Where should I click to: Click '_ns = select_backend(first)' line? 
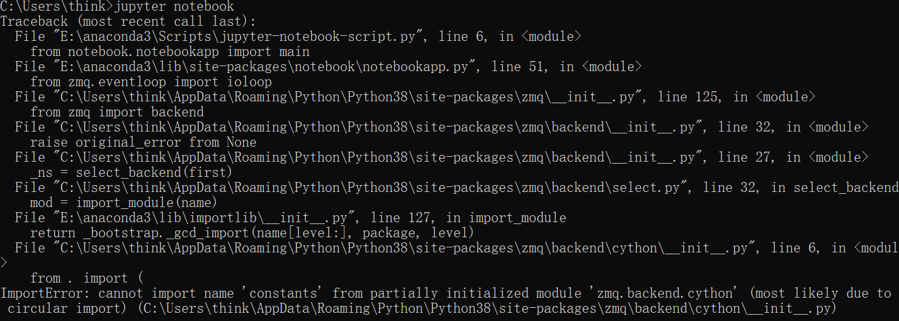pyautogui.click(x=132, y=172)
